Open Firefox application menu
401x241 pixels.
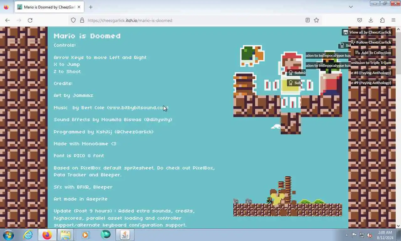(393, 20)
